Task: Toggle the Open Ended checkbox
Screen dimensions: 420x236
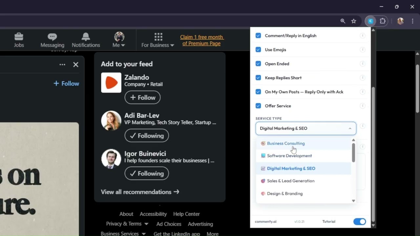Action: coord(258,64)
